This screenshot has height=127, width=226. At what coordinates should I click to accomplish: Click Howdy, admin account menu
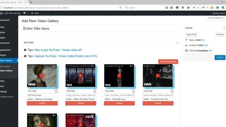coord(219,13)
